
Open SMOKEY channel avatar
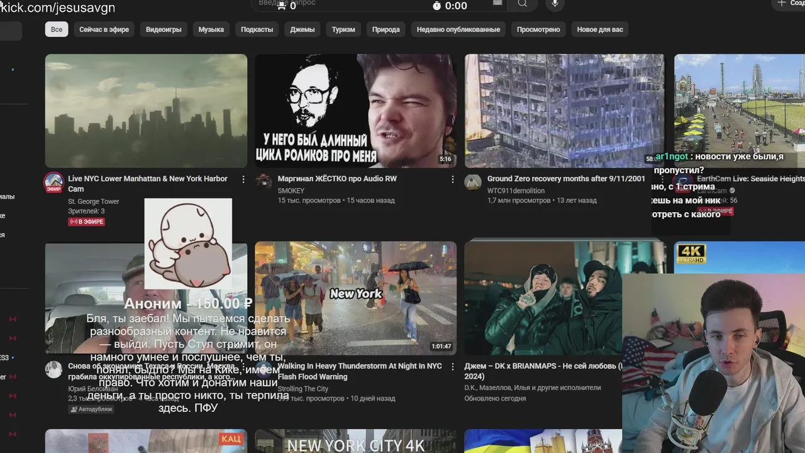264,182
